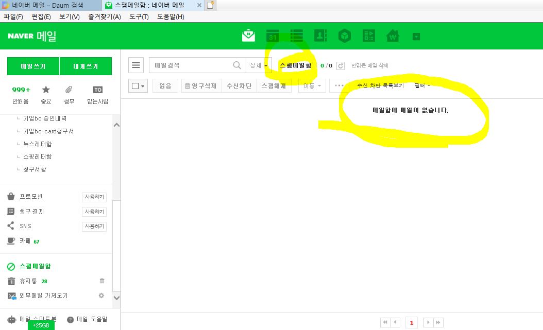Go to next page of mail list
Screen dimensions: 543x330
click(428, 322)
